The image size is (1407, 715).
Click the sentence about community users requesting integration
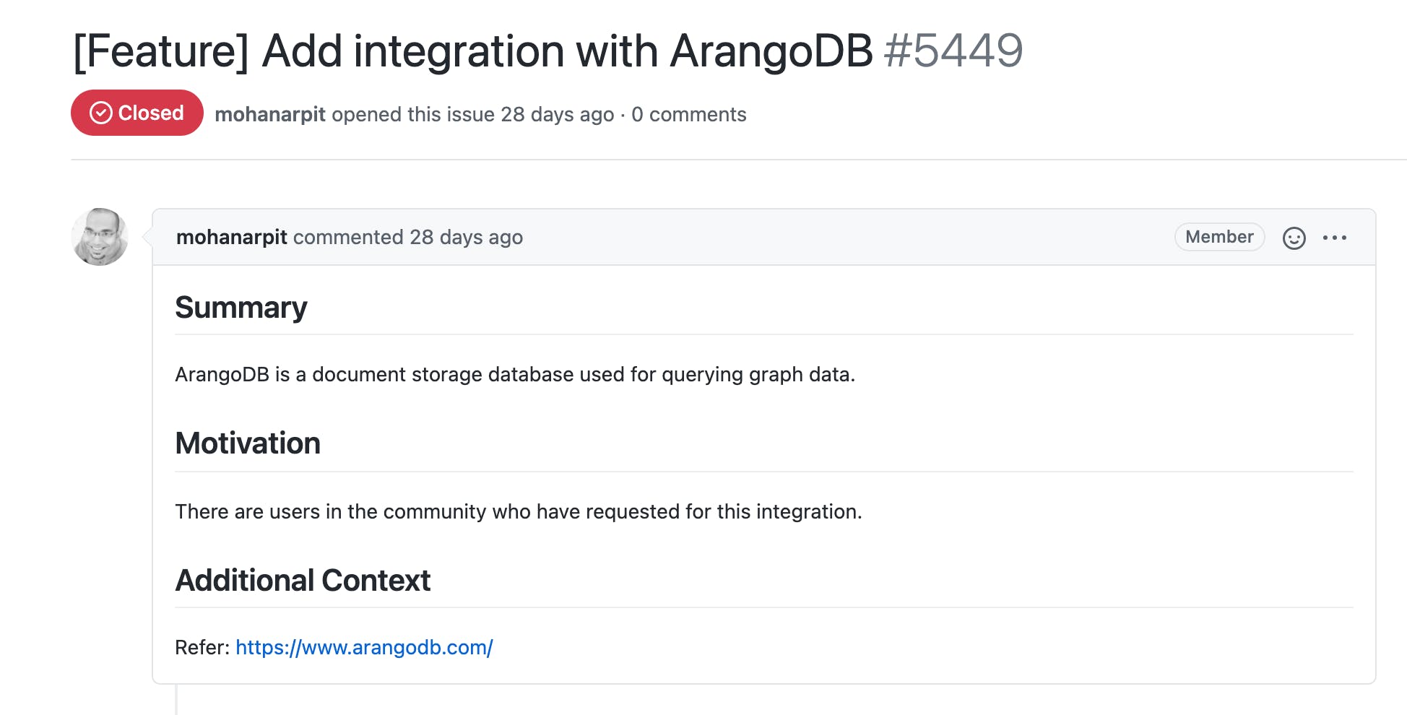tap(518, 511)
